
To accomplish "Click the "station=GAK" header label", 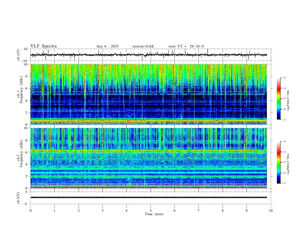I will tap(143, 46).
